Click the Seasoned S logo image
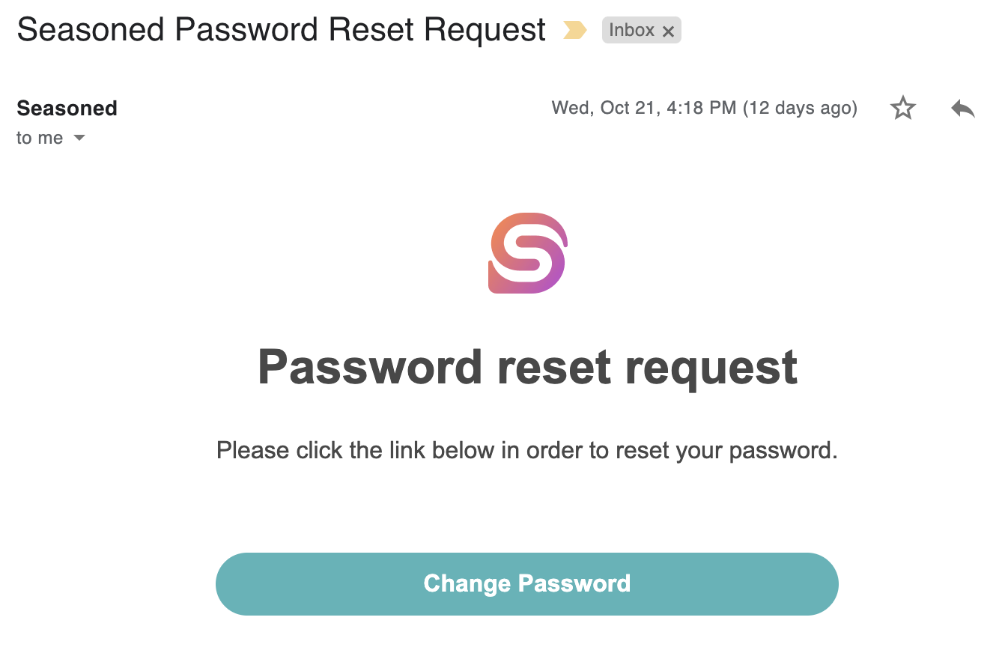Viewport: 1005px width, 659px height. 528,253
